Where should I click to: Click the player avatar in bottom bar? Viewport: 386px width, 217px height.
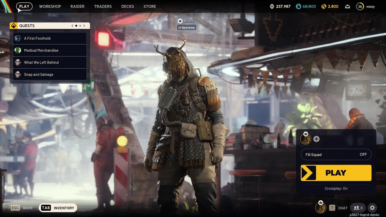pyautogui.click(x=321, y=208)
